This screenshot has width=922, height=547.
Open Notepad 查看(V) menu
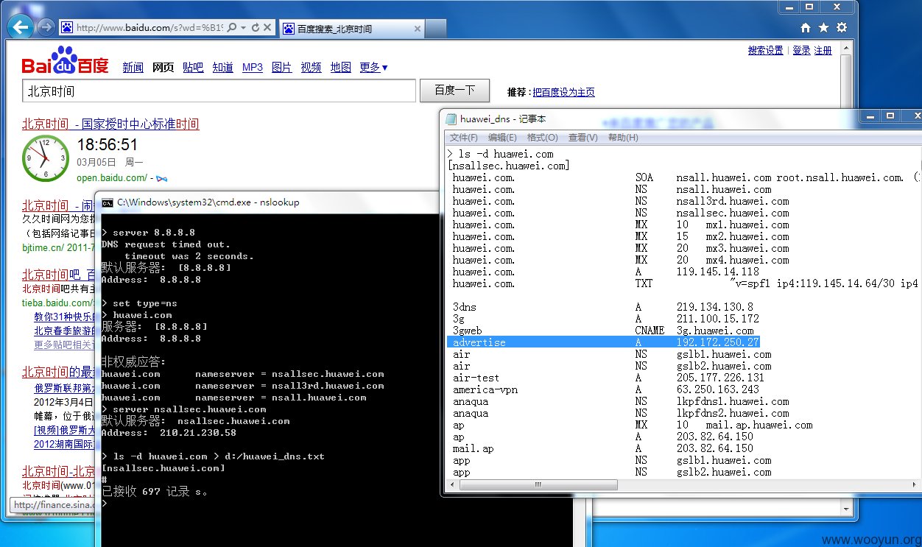point(583,138)
